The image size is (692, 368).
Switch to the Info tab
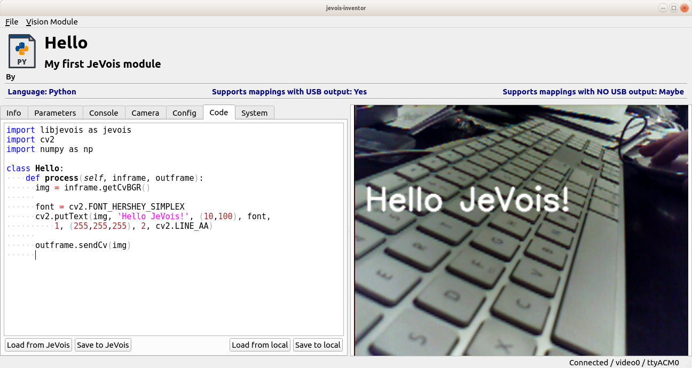[14, 113]
